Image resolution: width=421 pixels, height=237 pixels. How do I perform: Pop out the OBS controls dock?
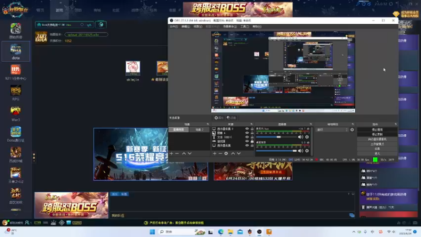[396, 124]
